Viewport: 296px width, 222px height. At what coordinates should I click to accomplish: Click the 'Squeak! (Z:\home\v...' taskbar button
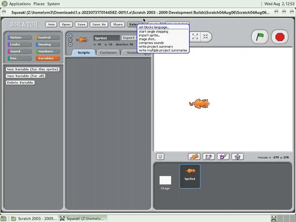82,219
